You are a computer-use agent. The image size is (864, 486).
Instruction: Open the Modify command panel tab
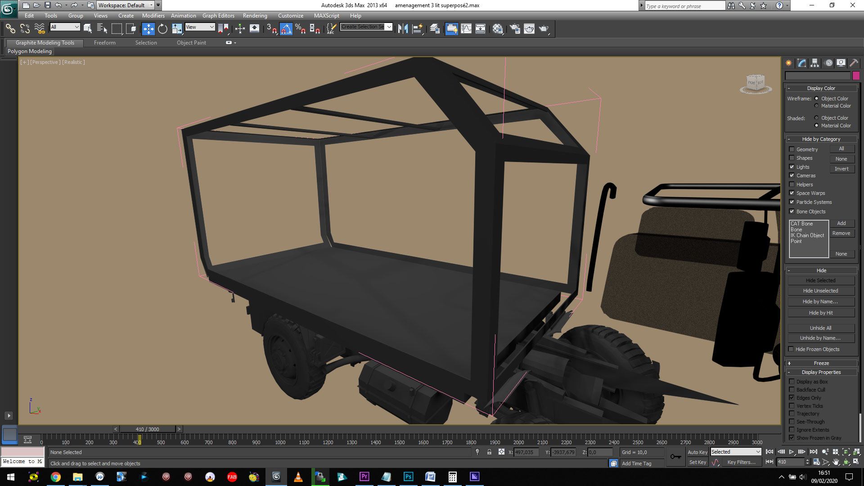[801, 63]
